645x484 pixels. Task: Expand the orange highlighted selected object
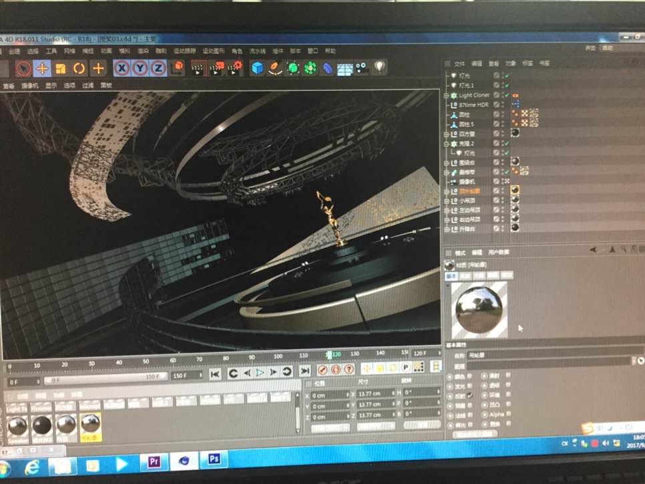point(446,192)
